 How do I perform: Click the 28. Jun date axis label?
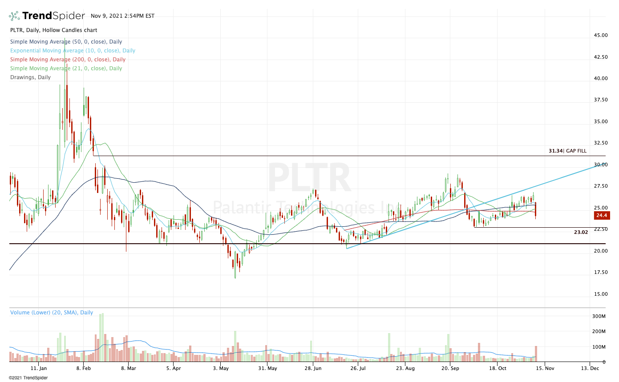tap(313, 369)
